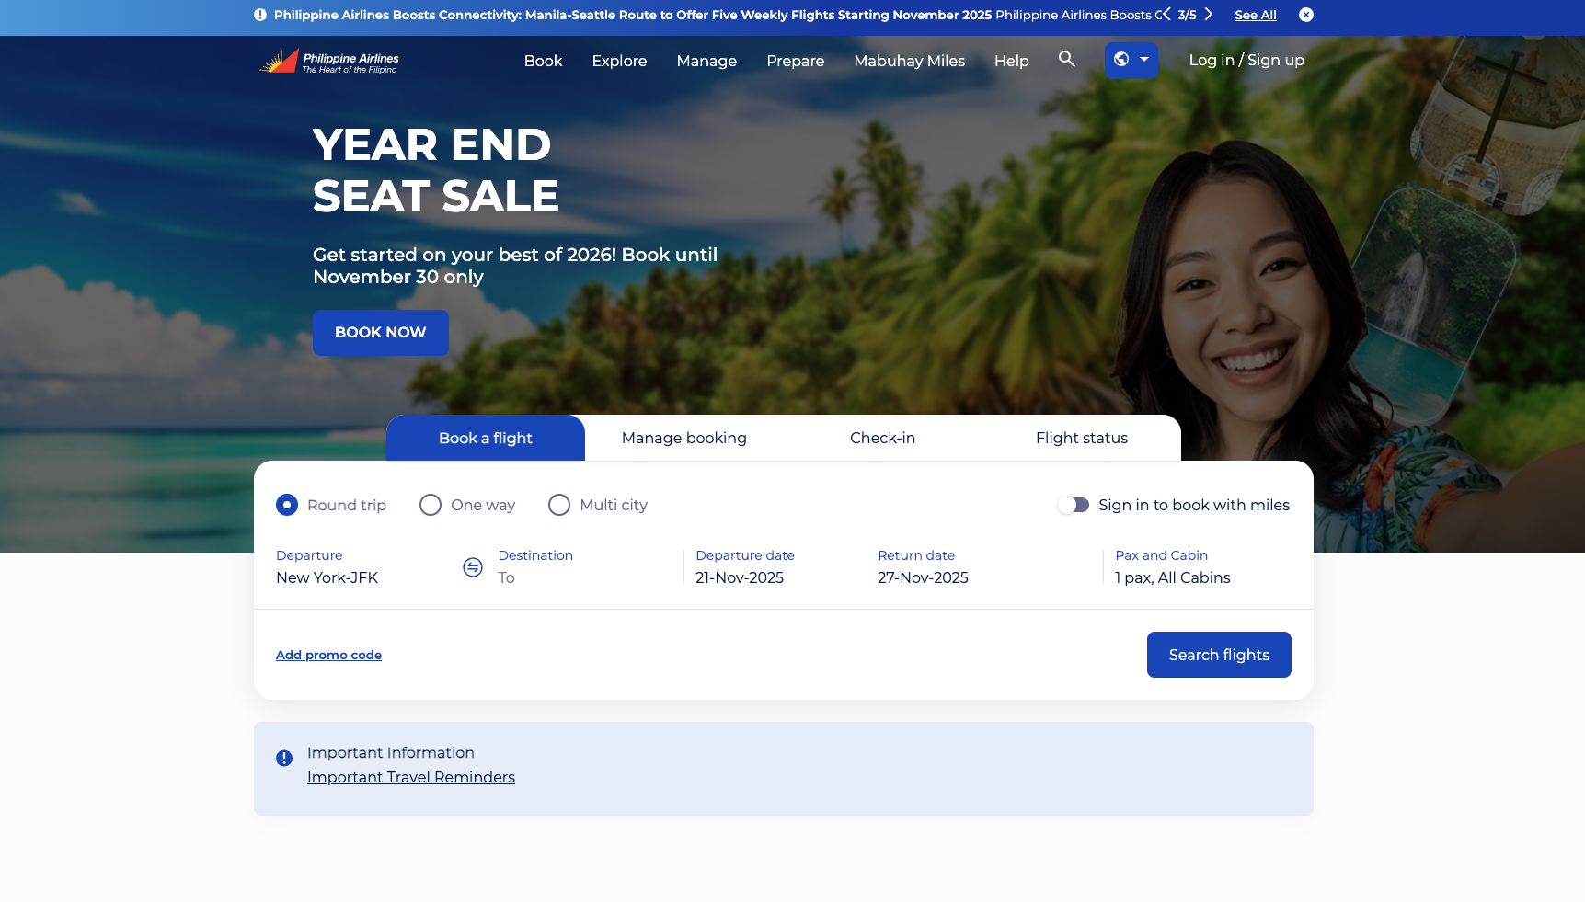Go to previous announcement with left chevron
Screen dimensions: 1585x902
pyautogui.click(x=1166, y=15)
